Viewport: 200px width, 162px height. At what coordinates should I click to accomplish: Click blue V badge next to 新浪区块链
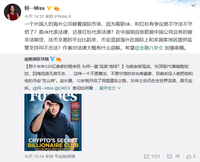52,59
